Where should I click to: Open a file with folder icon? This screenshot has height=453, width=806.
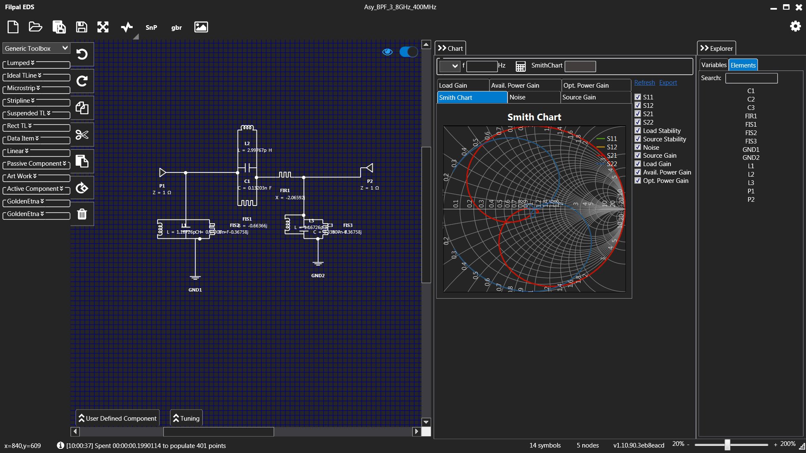35,27
